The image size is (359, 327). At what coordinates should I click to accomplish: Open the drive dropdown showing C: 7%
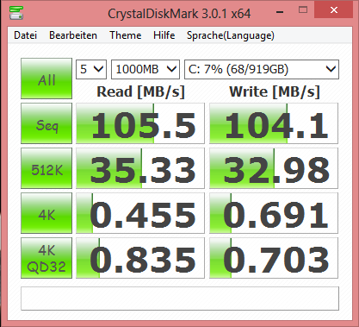[x=262, y=69]
